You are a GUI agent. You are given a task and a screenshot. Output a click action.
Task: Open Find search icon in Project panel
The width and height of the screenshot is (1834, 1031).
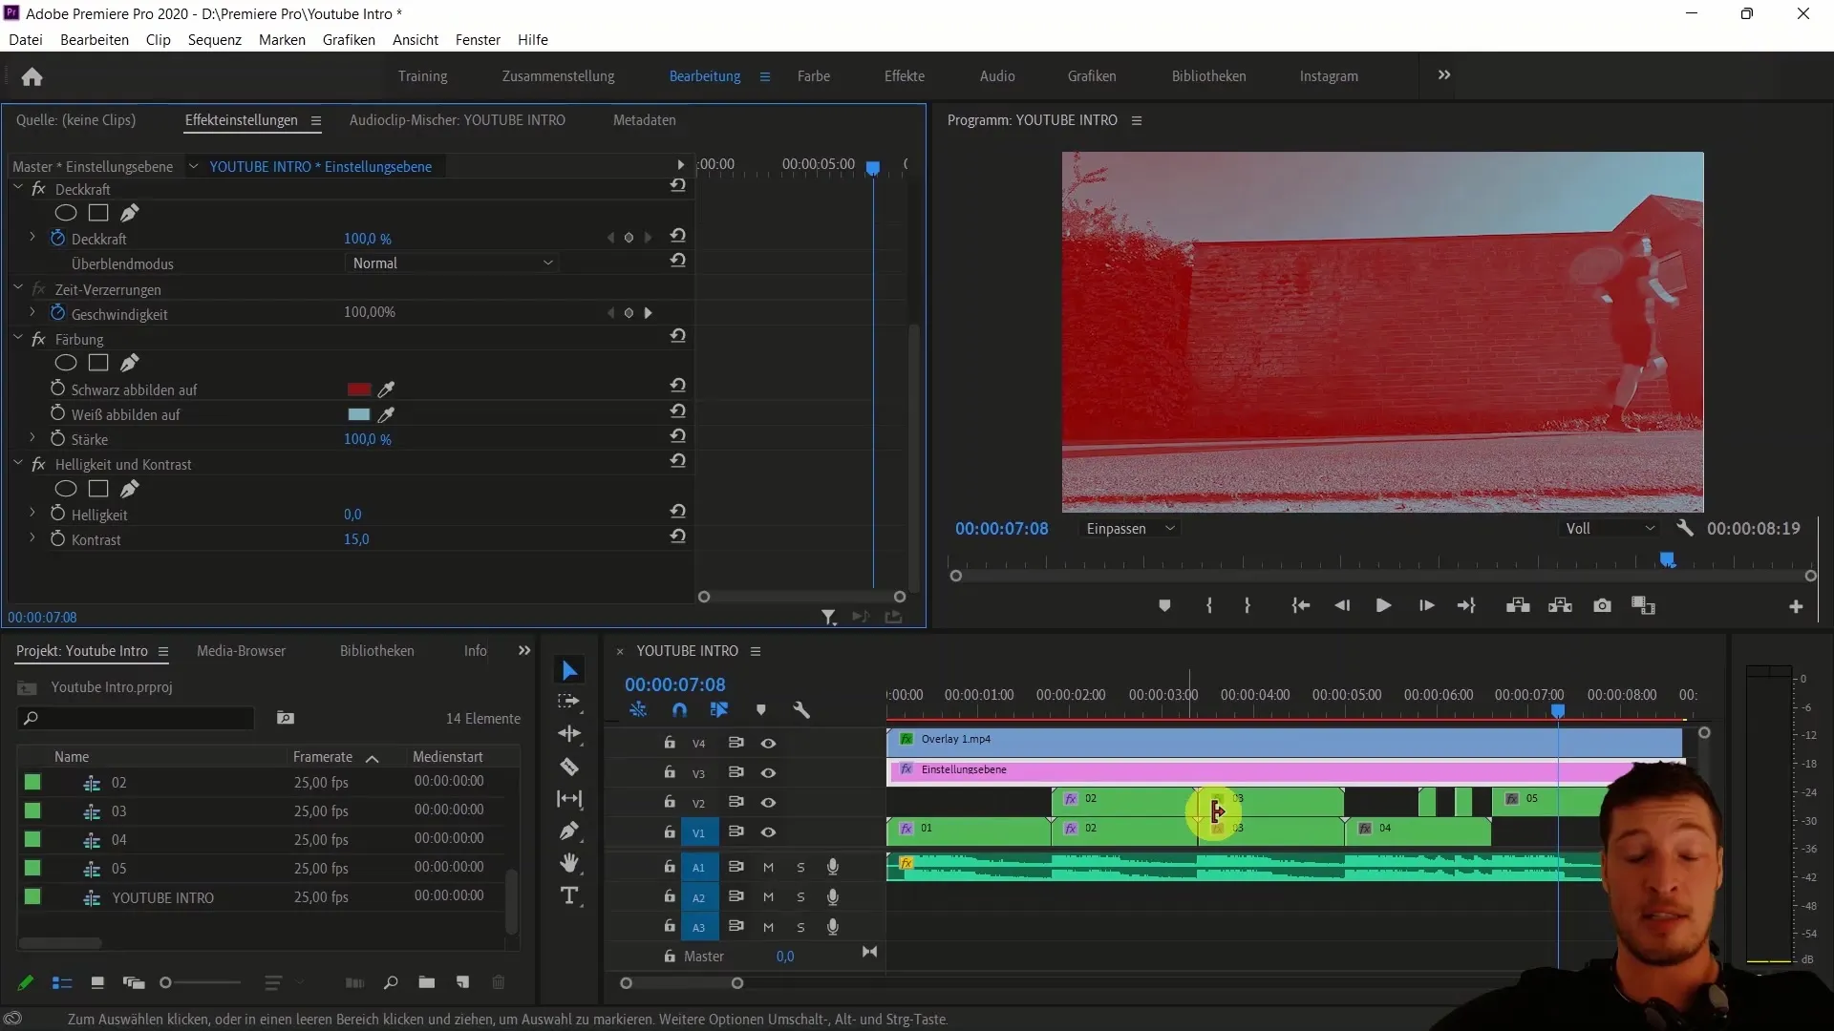click(390, 982)
